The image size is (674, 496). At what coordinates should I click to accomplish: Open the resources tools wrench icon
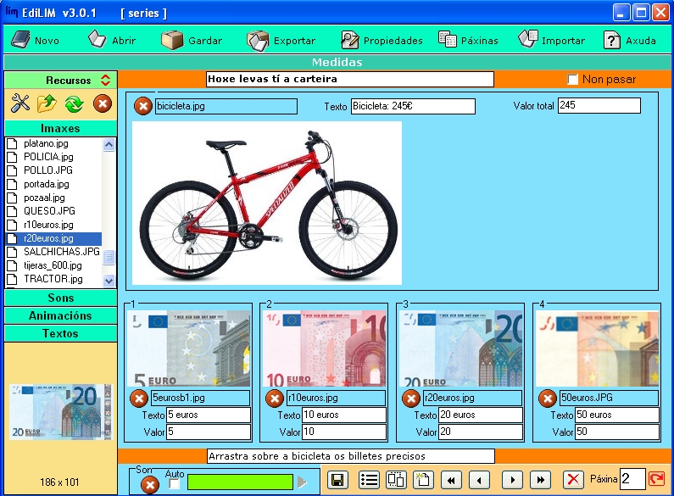pyautogui.click(x=20, y=103)
